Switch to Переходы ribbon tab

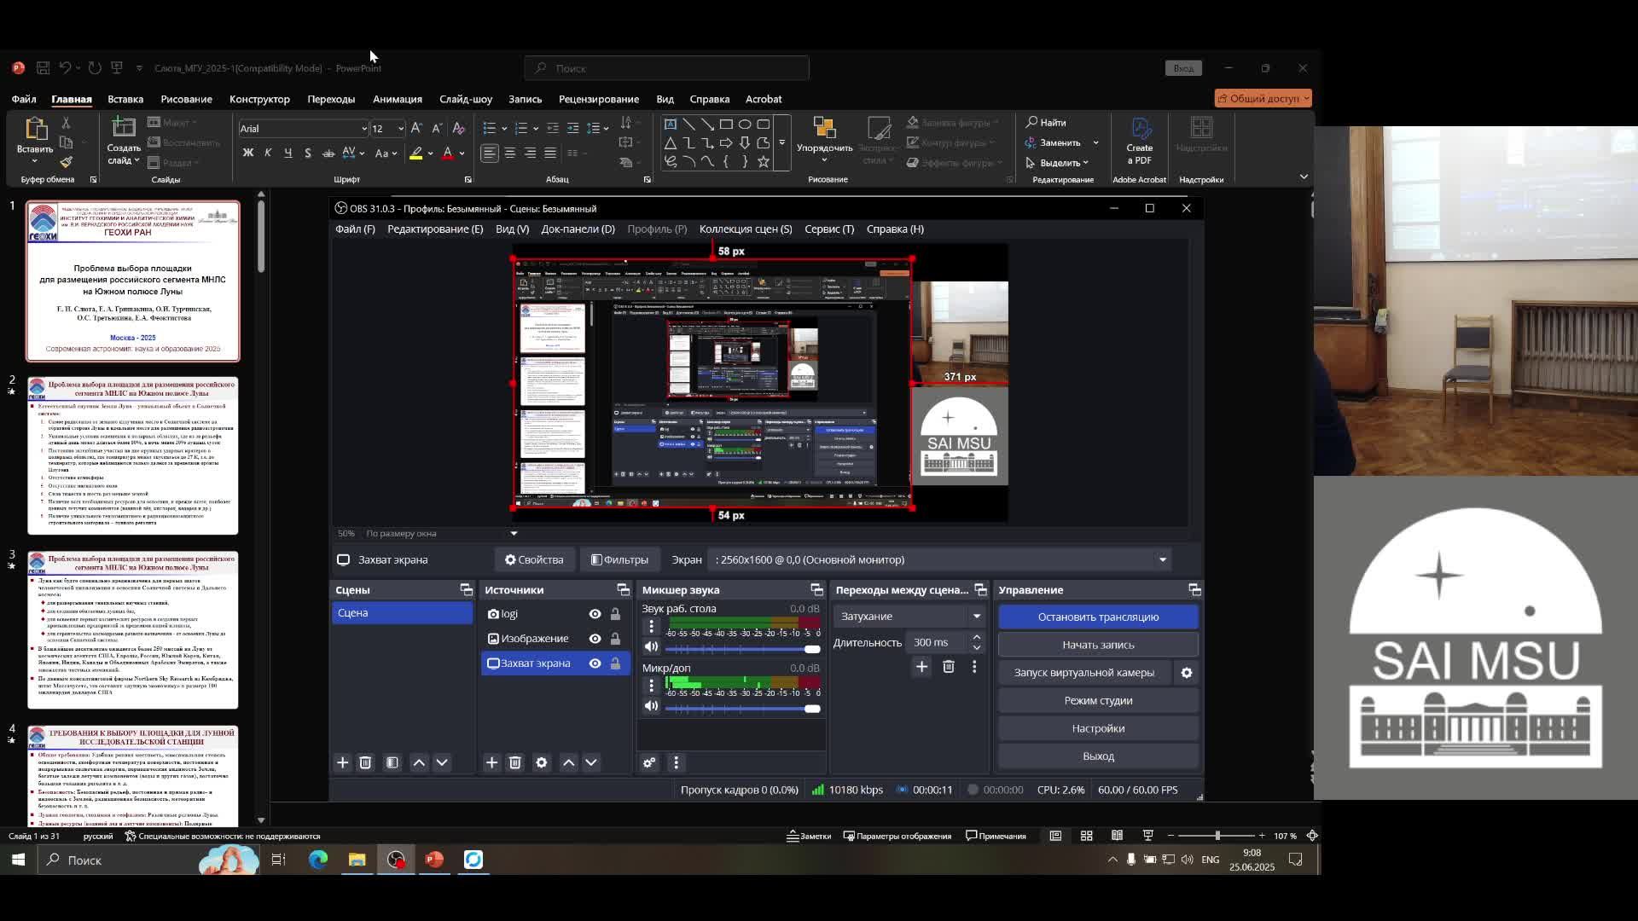331,99
